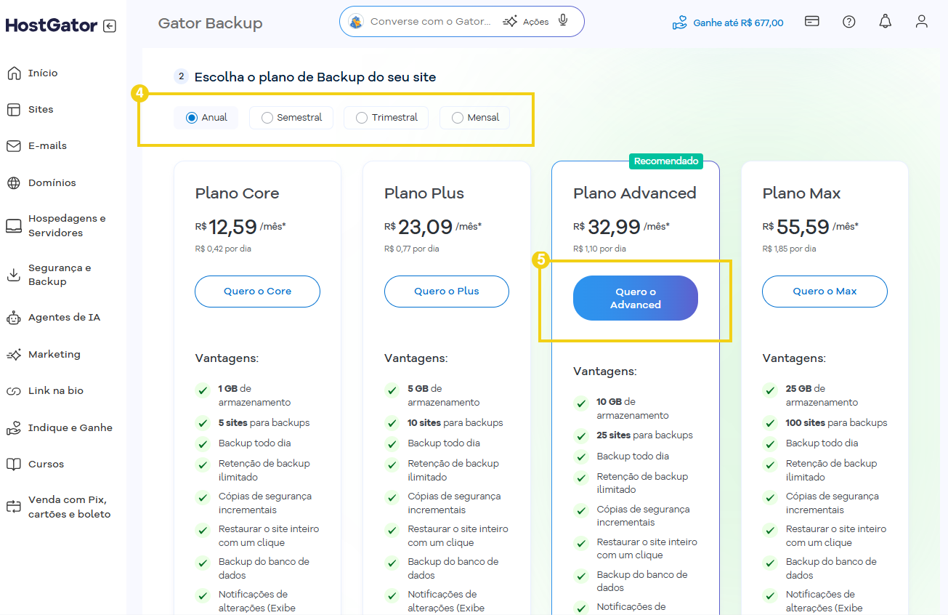Click the Plano Advanced title
This screenshot has width=948, height=615.
tap(635, 193)
